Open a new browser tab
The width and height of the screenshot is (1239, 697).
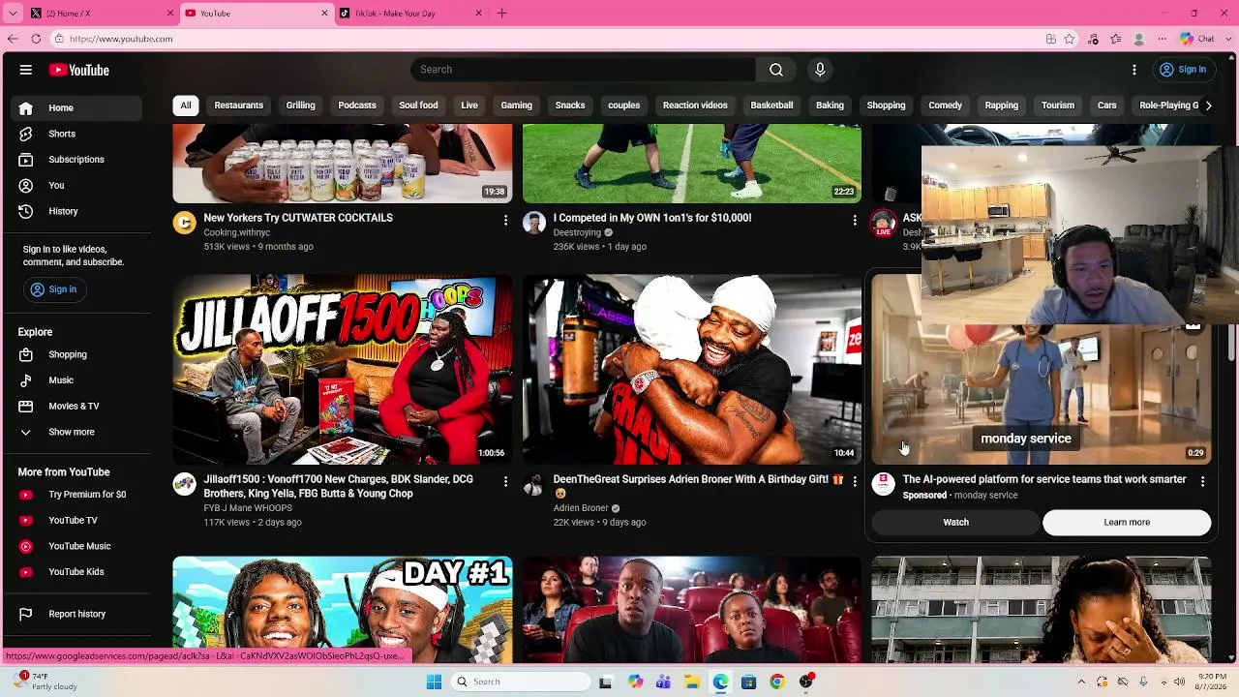pyautogui.click(x=501, y=14)
